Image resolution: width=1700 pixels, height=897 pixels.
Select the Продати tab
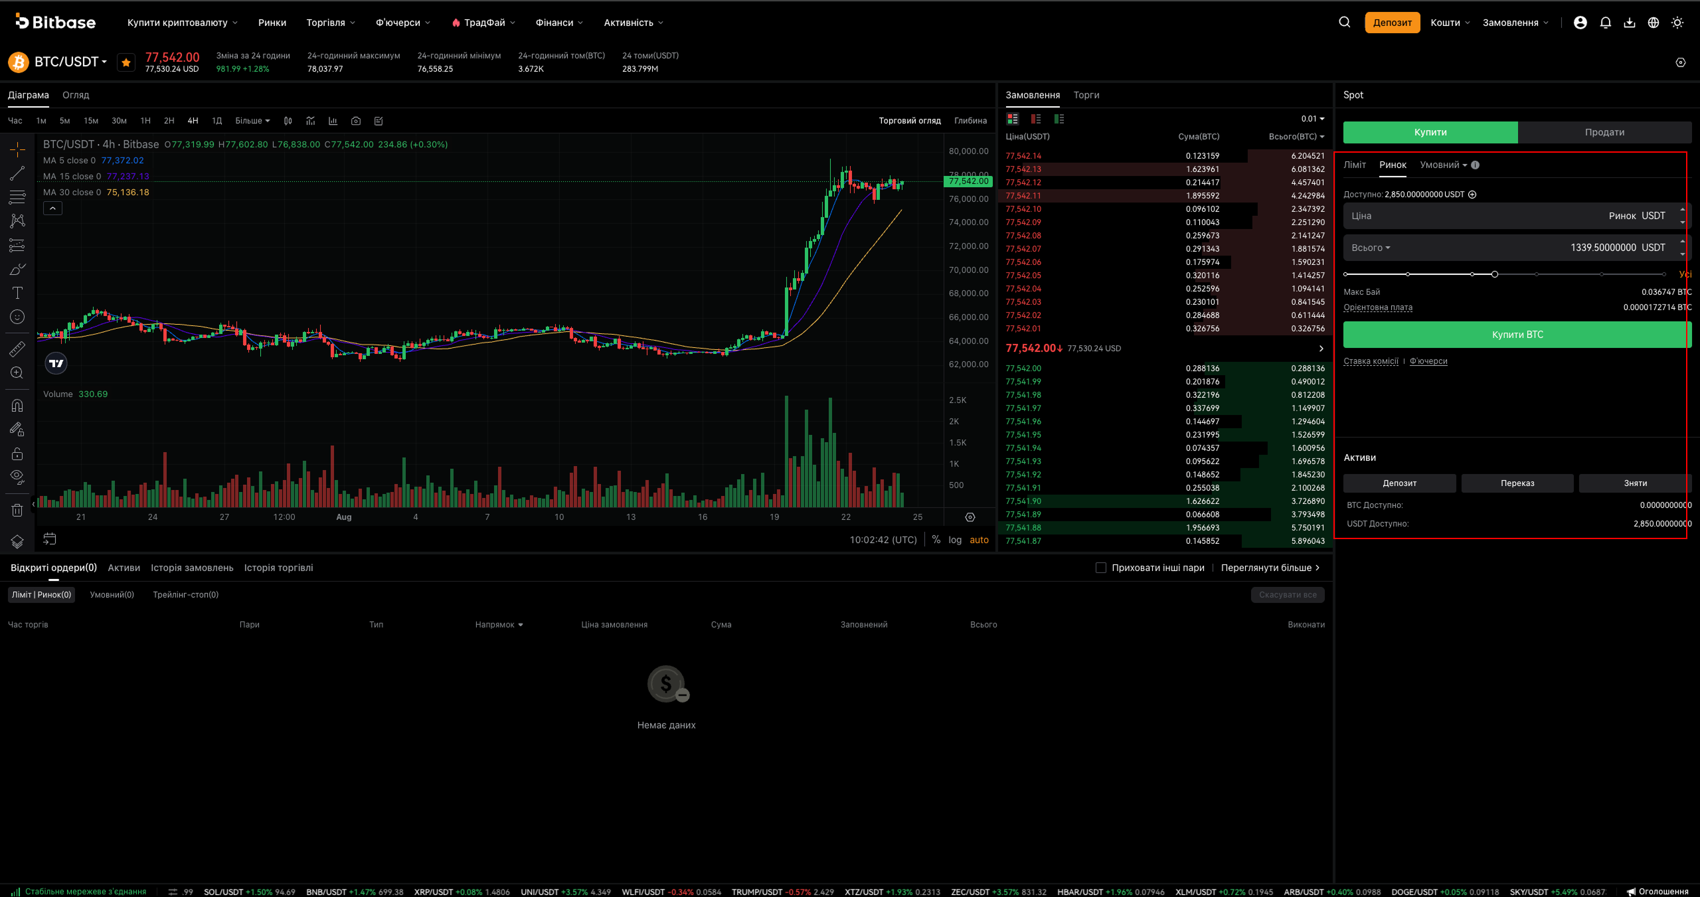click(x=1604, y=132)
